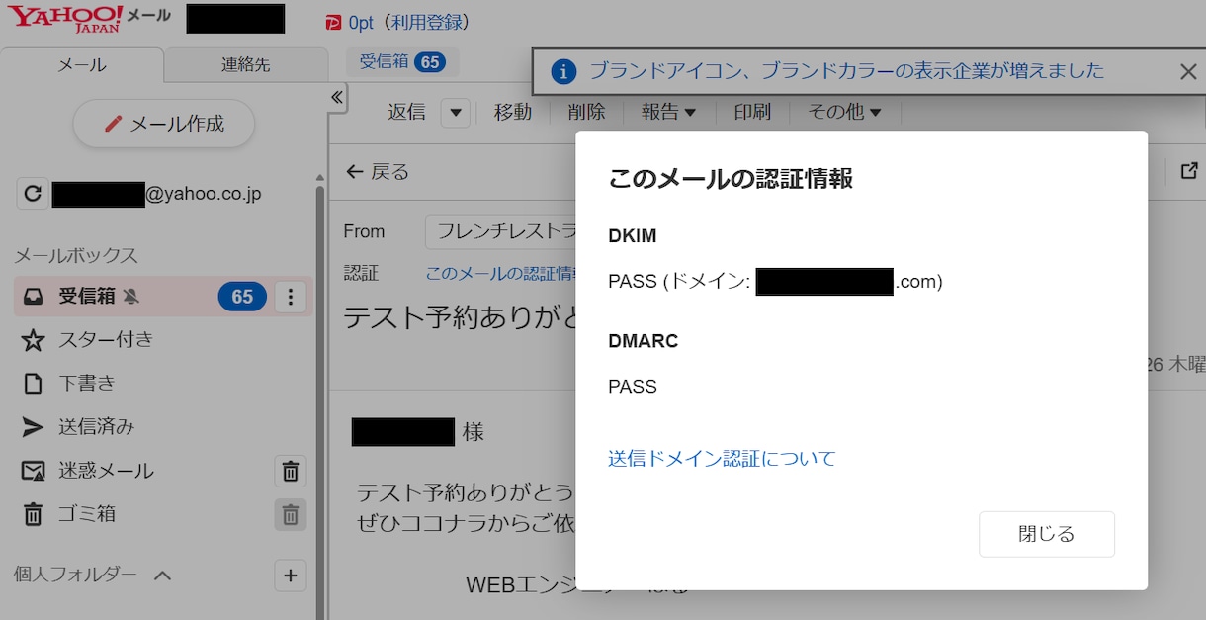This screenshot has height=620, width=1206.
Task: Click the 閉じる button in dialog
Action: point(1047,534)
